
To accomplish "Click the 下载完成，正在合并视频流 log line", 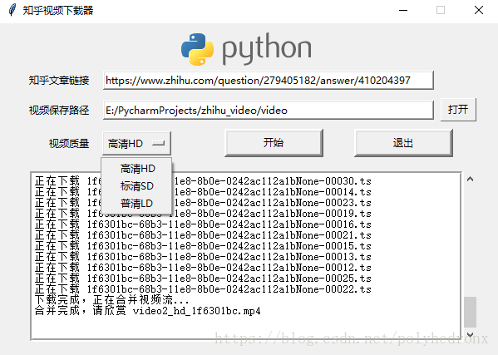I will [x=111, y=300].
